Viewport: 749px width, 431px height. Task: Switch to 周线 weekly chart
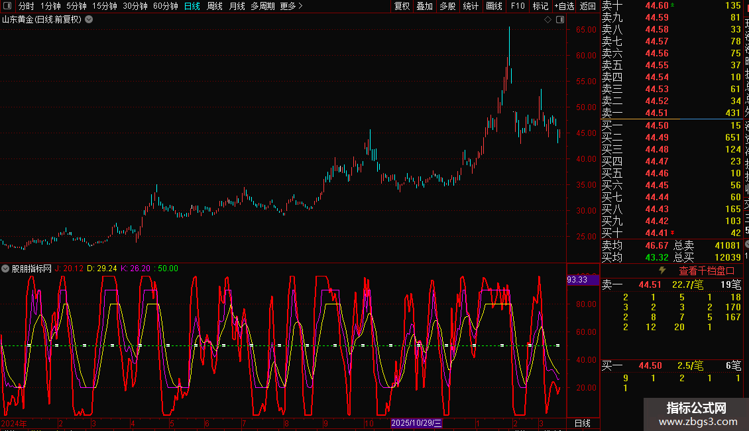(x=215, y=6)
